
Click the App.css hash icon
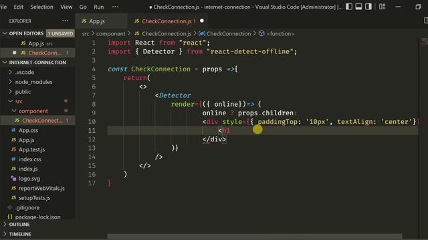coord(13,130)
